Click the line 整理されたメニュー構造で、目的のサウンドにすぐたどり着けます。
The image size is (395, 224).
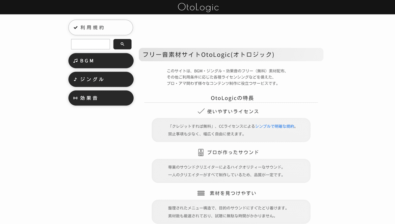tap(228, 208)
